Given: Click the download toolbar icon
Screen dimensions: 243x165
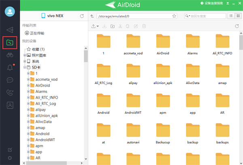Looking at the screenshot, I should point(104,26).
